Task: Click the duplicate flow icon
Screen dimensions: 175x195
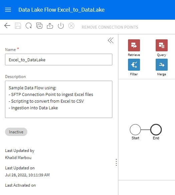Action: [x=39, y=26]
